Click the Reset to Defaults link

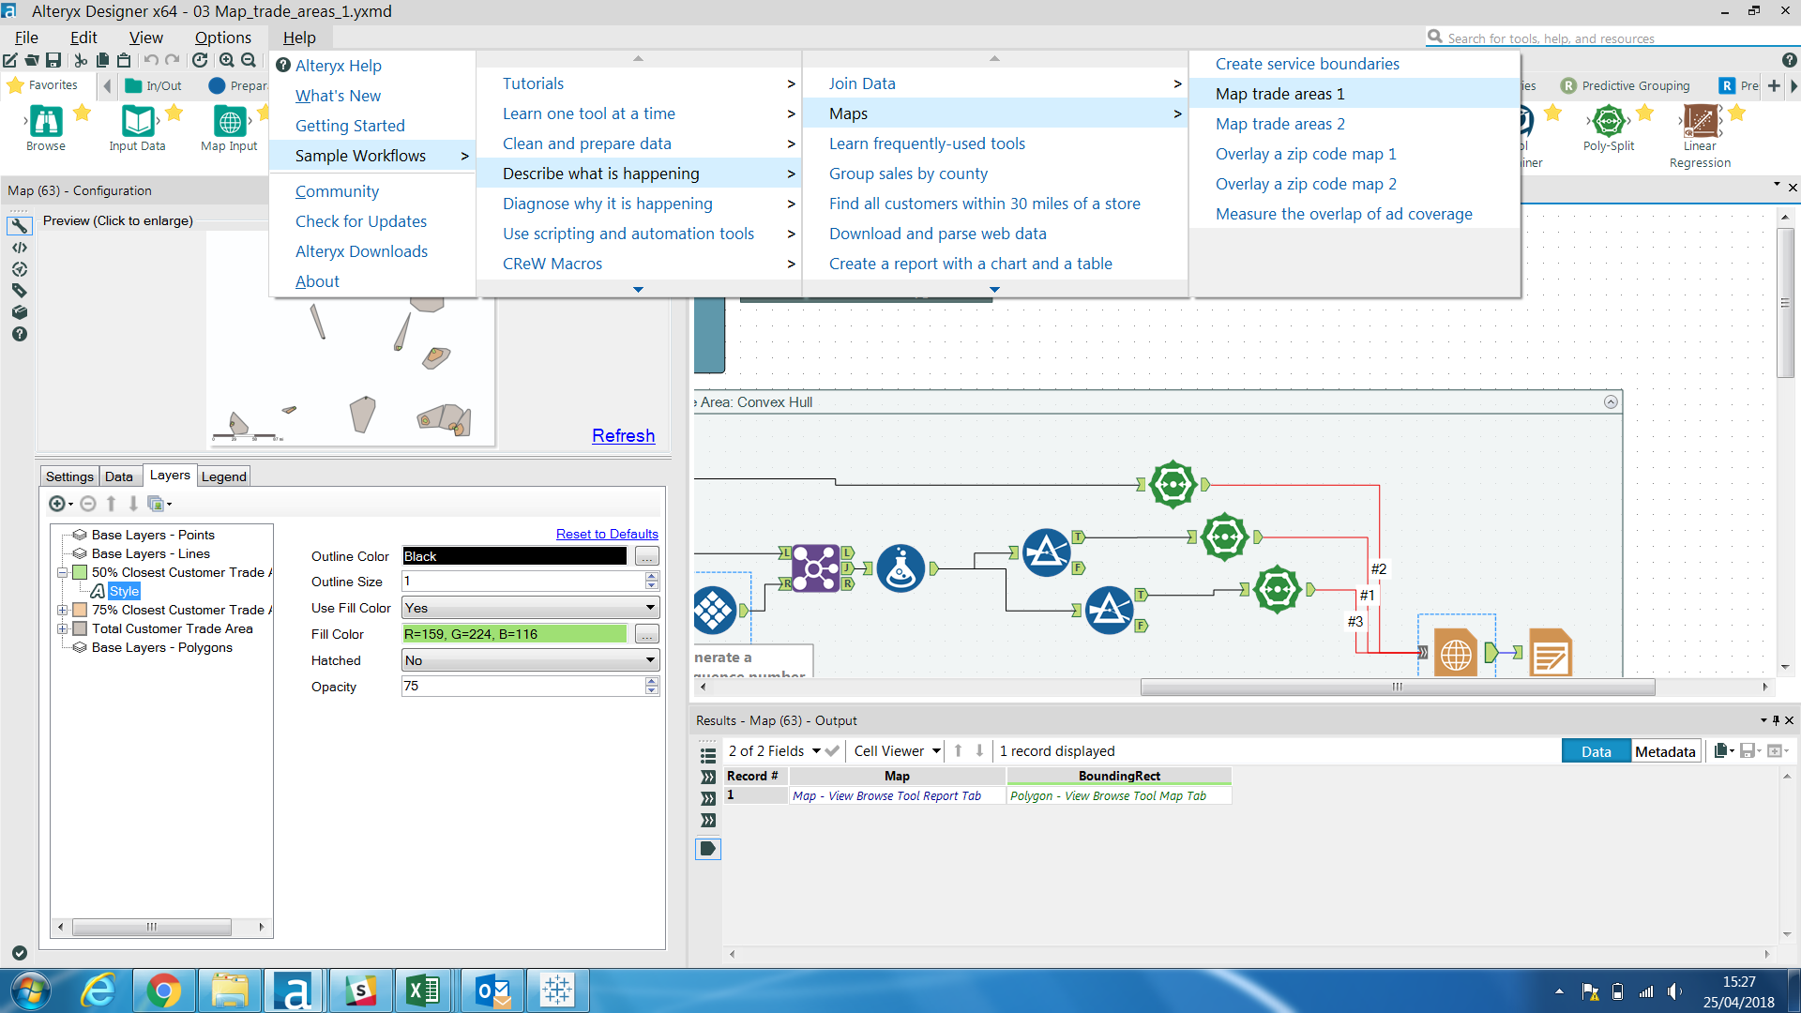click(606, 533)
